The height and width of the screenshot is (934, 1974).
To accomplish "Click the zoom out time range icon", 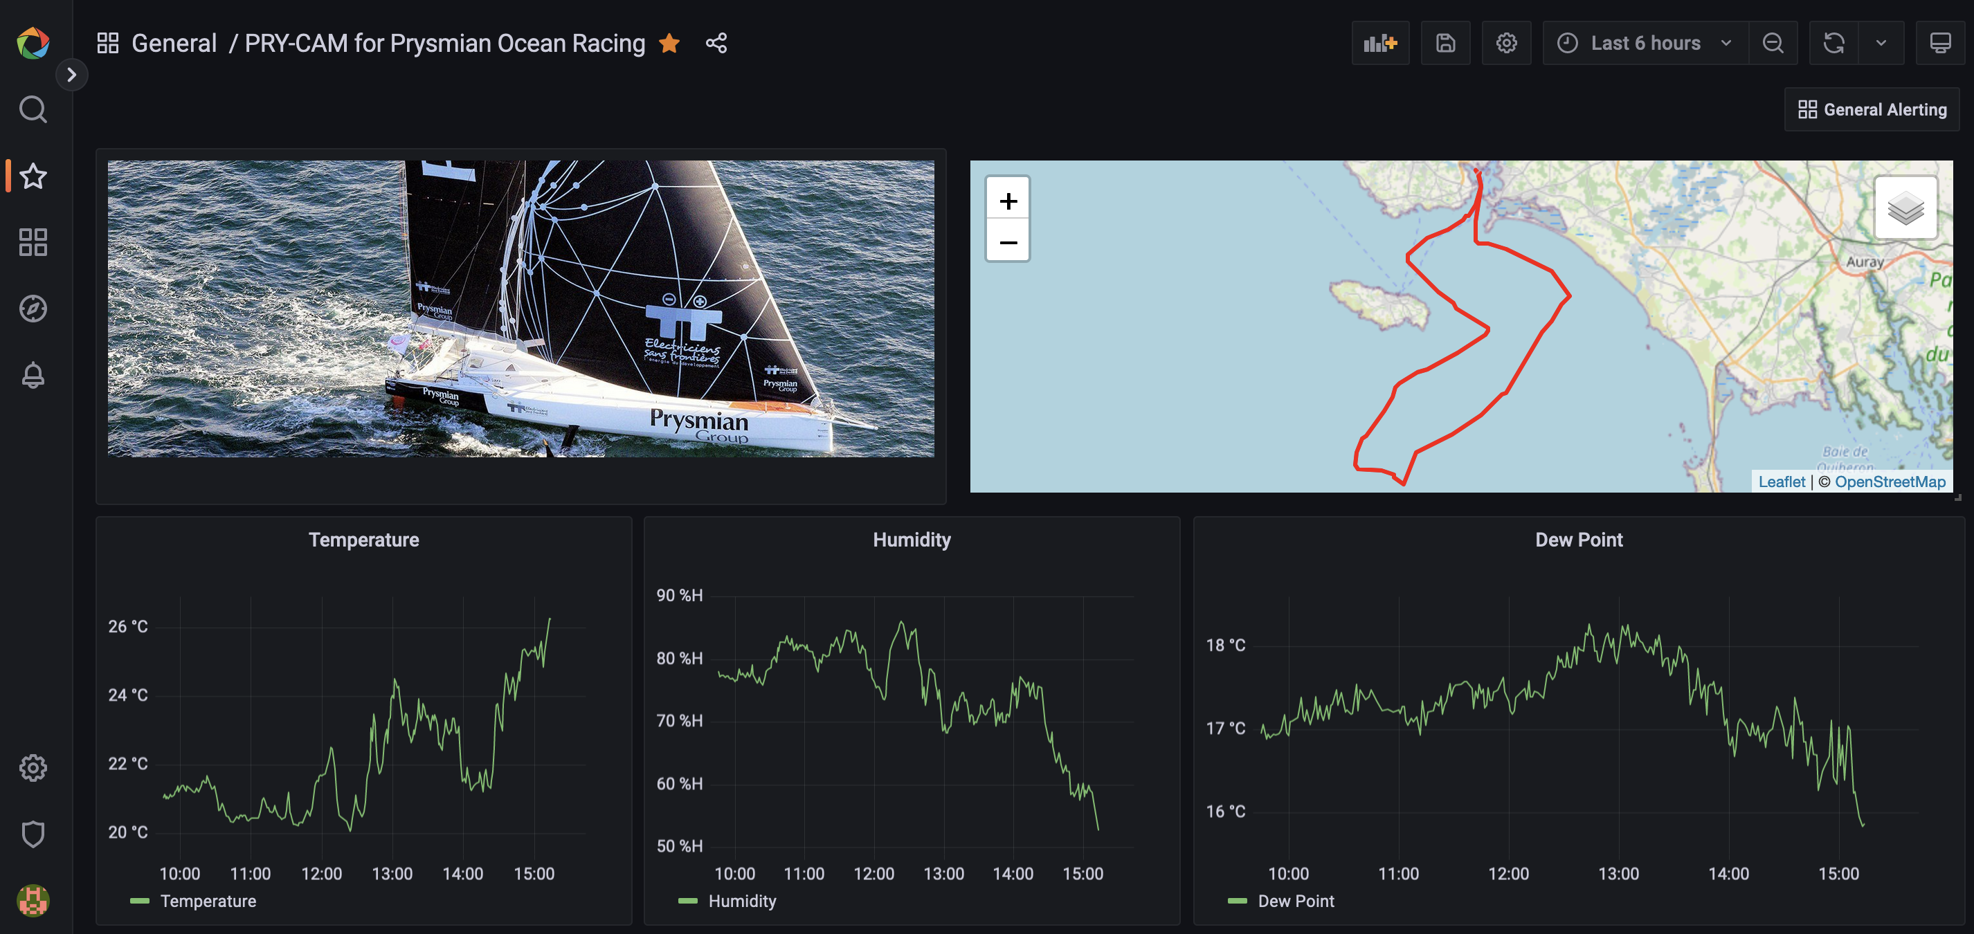I will (x=1773, y=44).
